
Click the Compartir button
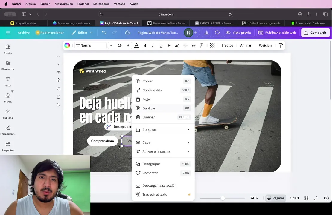tap(316, 33)
